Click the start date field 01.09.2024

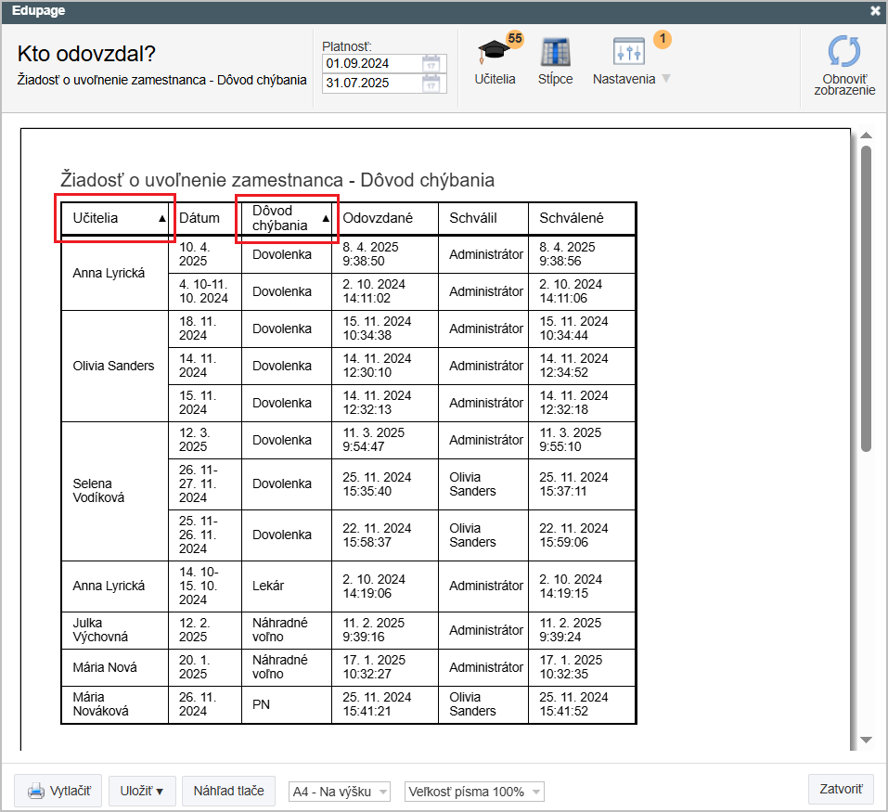tap(371, 64)
